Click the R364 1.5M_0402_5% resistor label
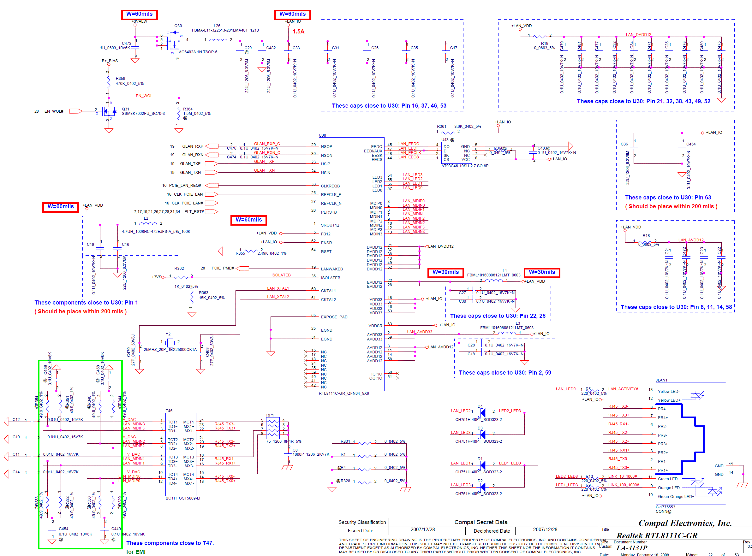 point(197,111)
